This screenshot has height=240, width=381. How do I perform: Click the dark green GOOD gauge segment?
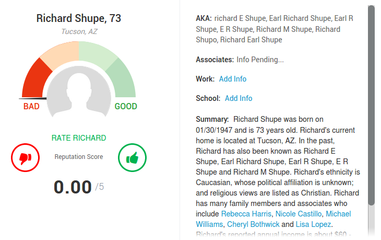tap(123, 78)
